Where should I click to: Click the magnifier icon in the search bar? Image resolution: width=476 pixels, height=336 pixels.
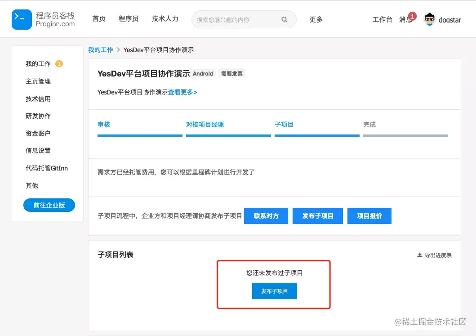[284, 20]
